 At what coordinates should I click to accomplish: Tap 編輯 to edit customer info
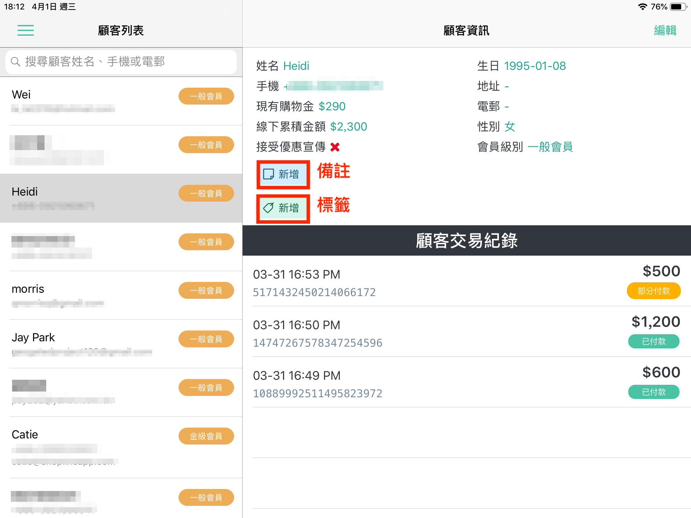(665, 30)
